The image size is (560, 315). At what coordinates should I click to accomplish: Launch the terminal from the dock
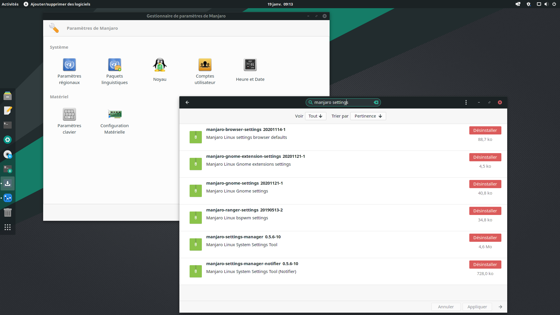(8, 125)
